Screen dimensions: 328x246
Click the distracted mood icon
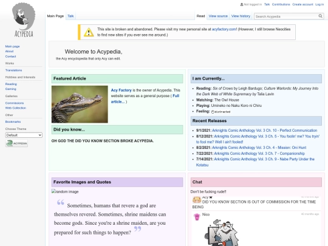213,112
